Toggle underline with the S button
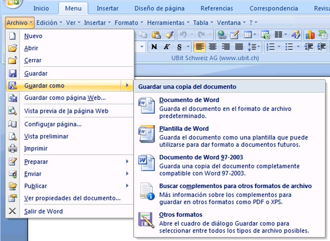The image size is (330, 241). 179,47
